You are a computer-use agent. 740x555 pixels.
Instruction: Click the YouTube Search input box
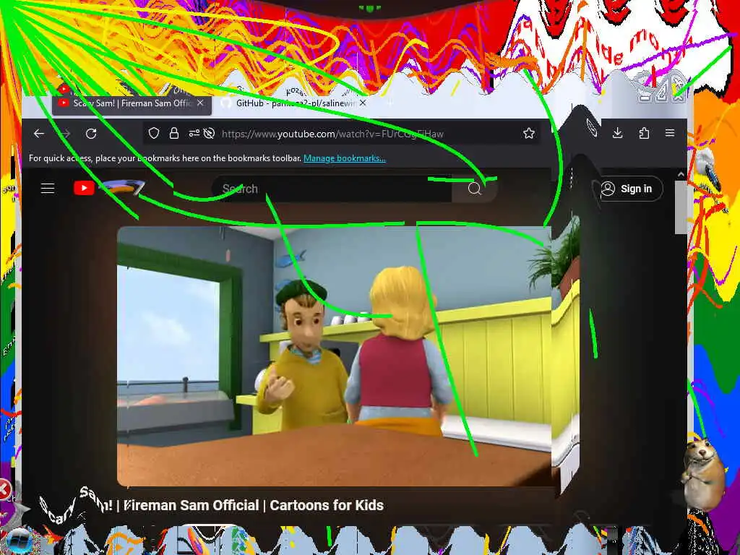[x=332, y=189]
